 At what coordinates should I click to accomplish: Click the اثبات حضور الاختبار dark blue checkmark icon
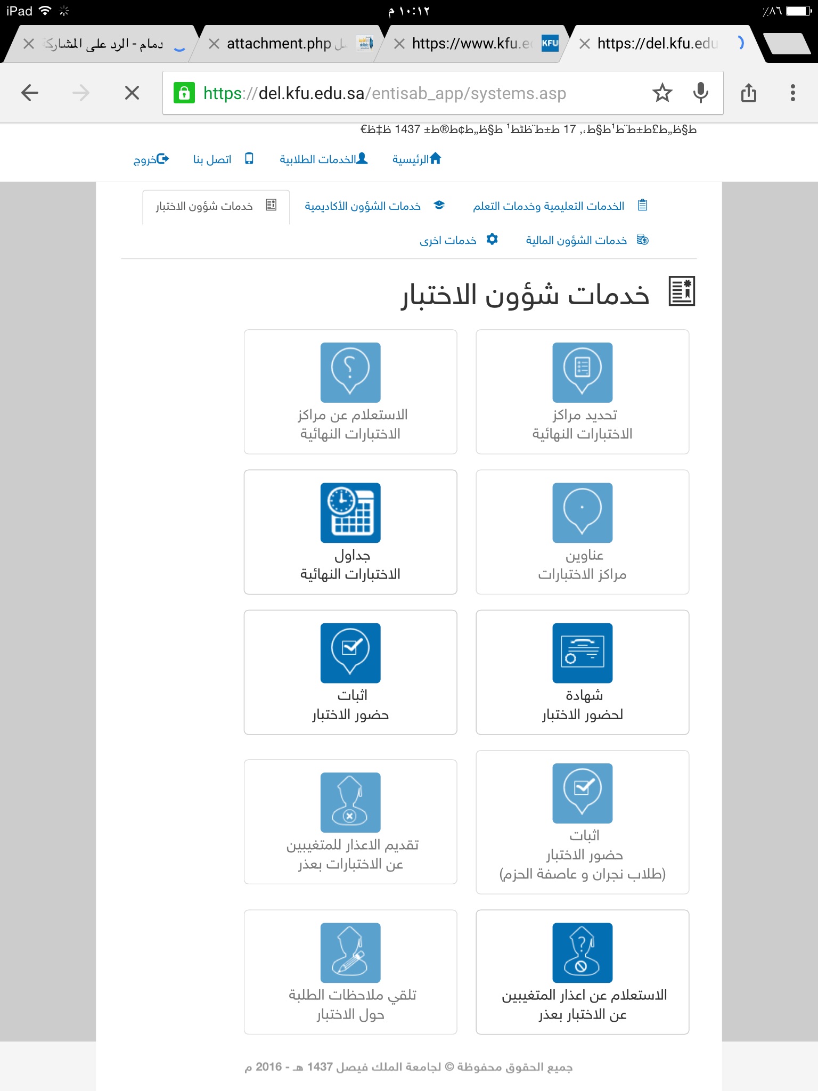coord(350,653)
